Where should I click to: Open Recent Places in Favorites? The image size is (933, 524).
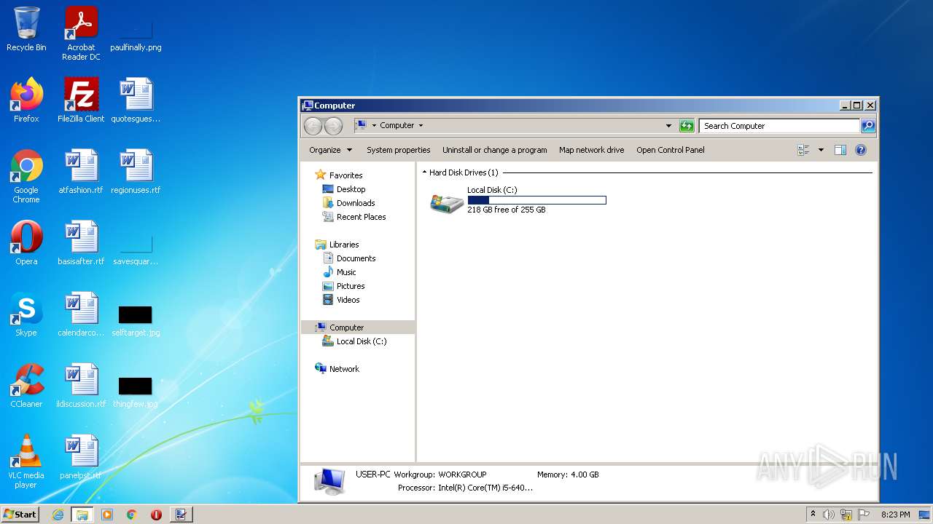[361, 217]
